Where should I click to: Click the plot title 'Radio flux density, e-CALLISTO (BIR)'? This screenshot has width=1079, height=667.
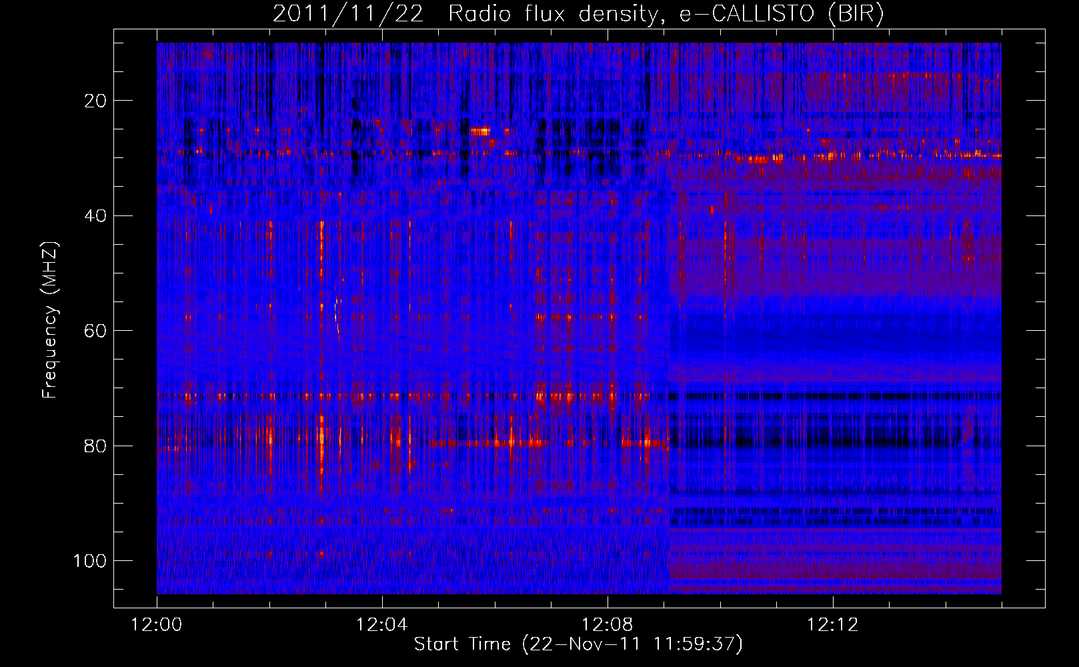point(666,14)
